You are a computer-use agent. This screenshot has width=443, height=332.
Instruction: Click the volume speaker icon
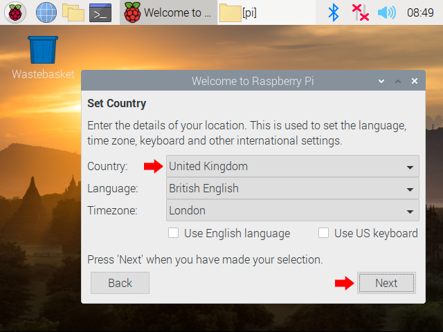tap(387, 12)
